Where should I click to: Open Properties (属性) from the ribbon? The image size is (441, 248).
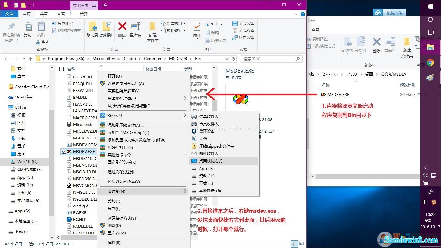pyautogui.click(x=197, y=26)
